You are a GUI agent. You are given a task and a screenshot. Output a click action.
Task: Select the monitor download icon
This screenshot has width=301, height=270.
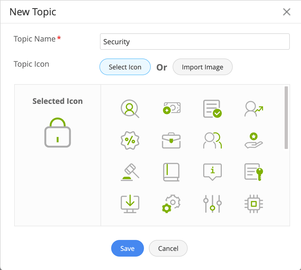coord(130,204)
